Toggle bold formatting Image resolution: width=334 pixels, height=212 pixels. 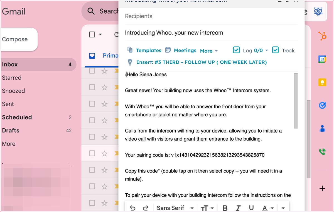[x=225, y=208]
